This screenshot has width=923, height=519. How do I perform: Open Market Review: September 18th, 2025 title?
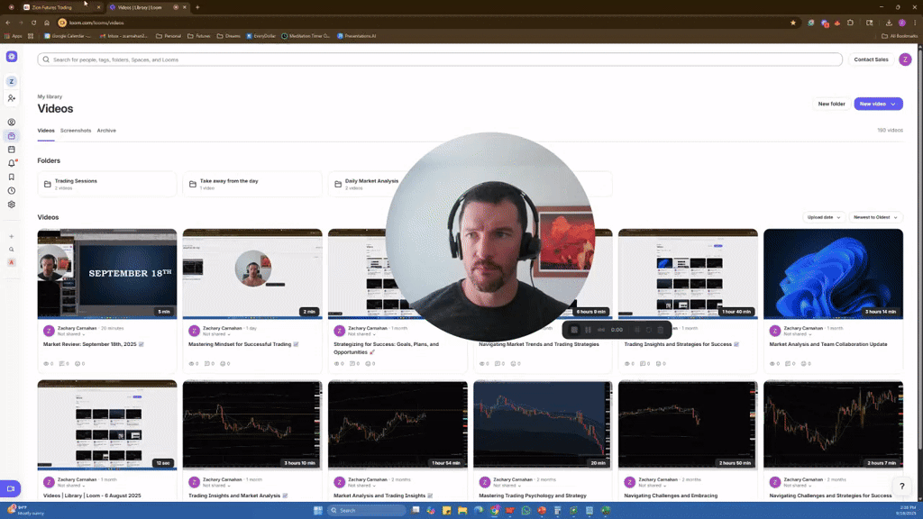tap(89, 344)
